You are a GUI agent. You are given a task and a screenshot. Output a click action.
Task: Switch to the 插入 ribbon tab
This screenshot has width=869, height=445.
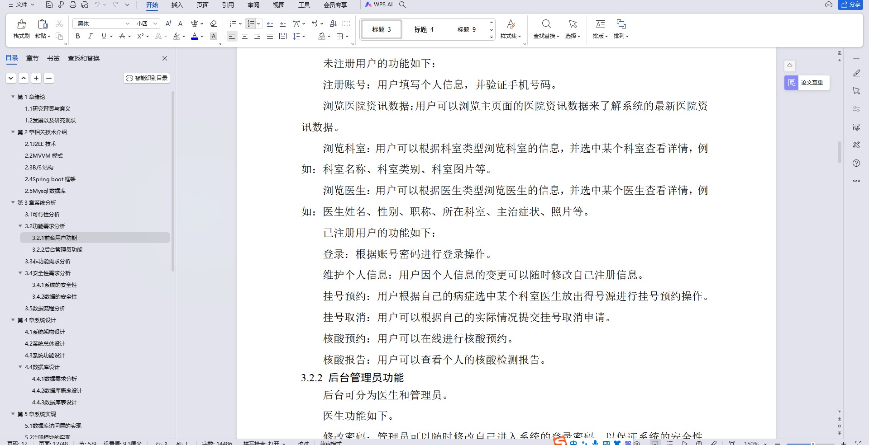[177, 5]
